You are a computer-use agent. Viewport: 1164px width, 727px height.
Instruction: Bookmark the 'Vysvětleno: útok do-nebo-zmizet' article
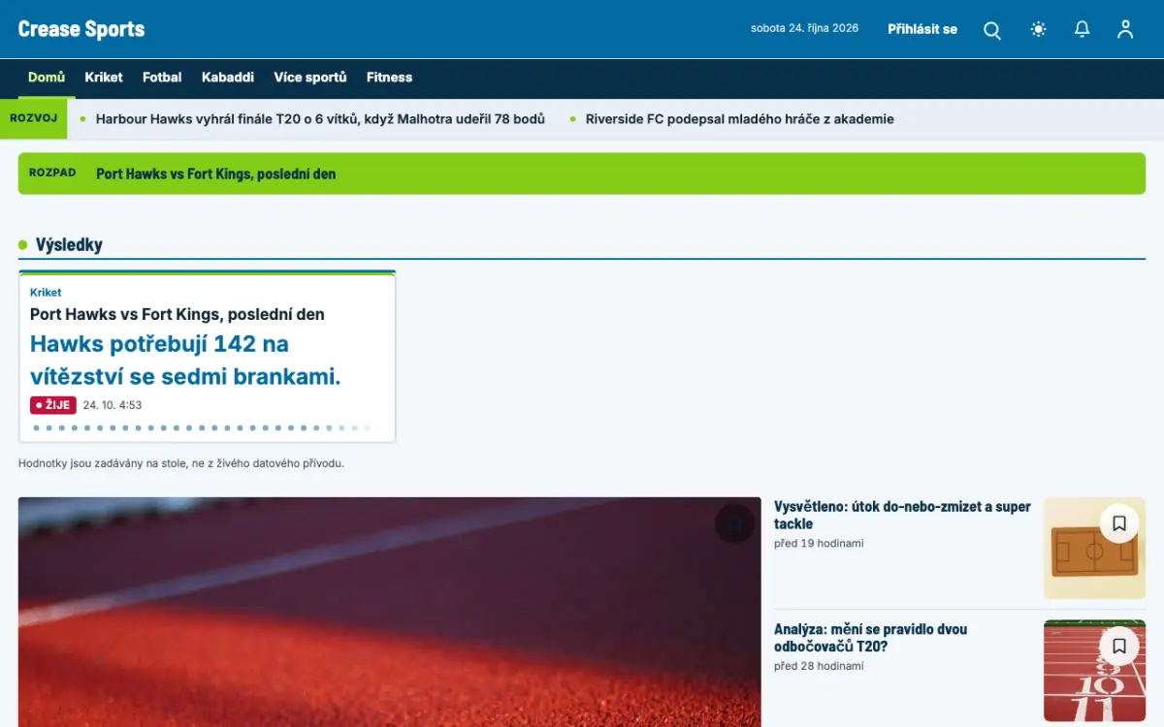click(x=1119, y=523)
